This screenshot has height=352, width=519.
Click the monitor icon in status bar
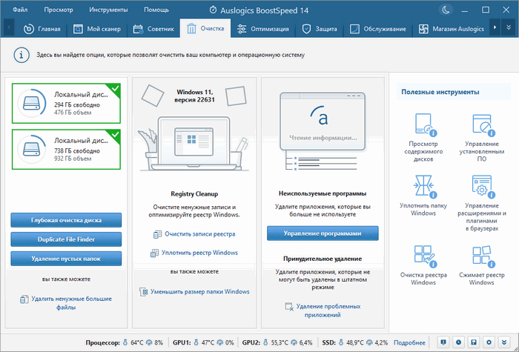[443, 342]
